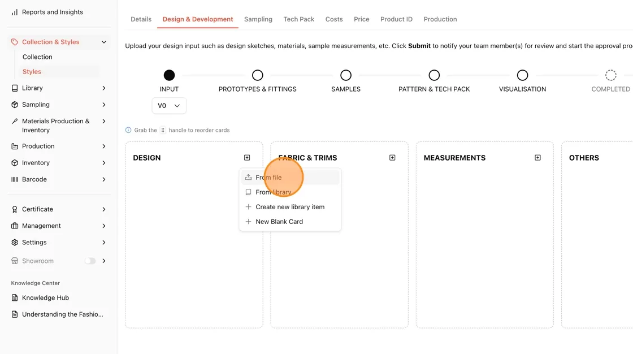The image size is (633, 354).
Task: Click the Collection & Styles tag icon
Action: (x=15, y=42)
